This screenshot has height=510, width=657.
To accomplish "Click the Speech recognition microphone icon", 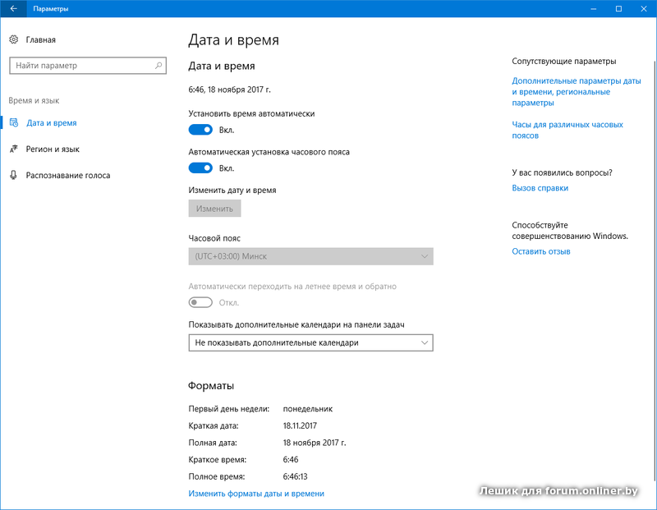I will click(x=13, y=175).
